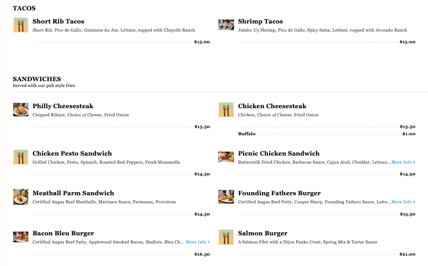Viewport: 428px width, 266px height.
Task: Click the Buffalo add-on option
Action: pos(247,134)
